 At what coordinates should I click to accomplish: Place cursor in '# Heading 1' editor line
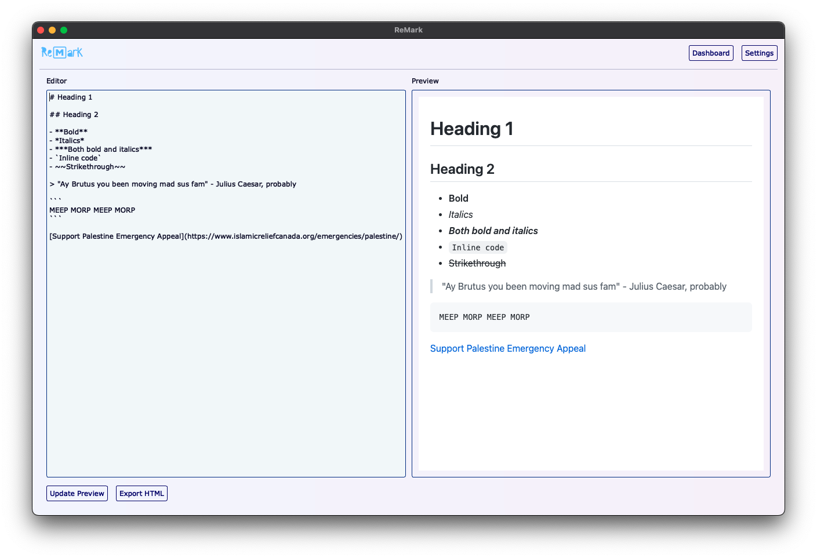pyautogui.click(x=71, y=97)
